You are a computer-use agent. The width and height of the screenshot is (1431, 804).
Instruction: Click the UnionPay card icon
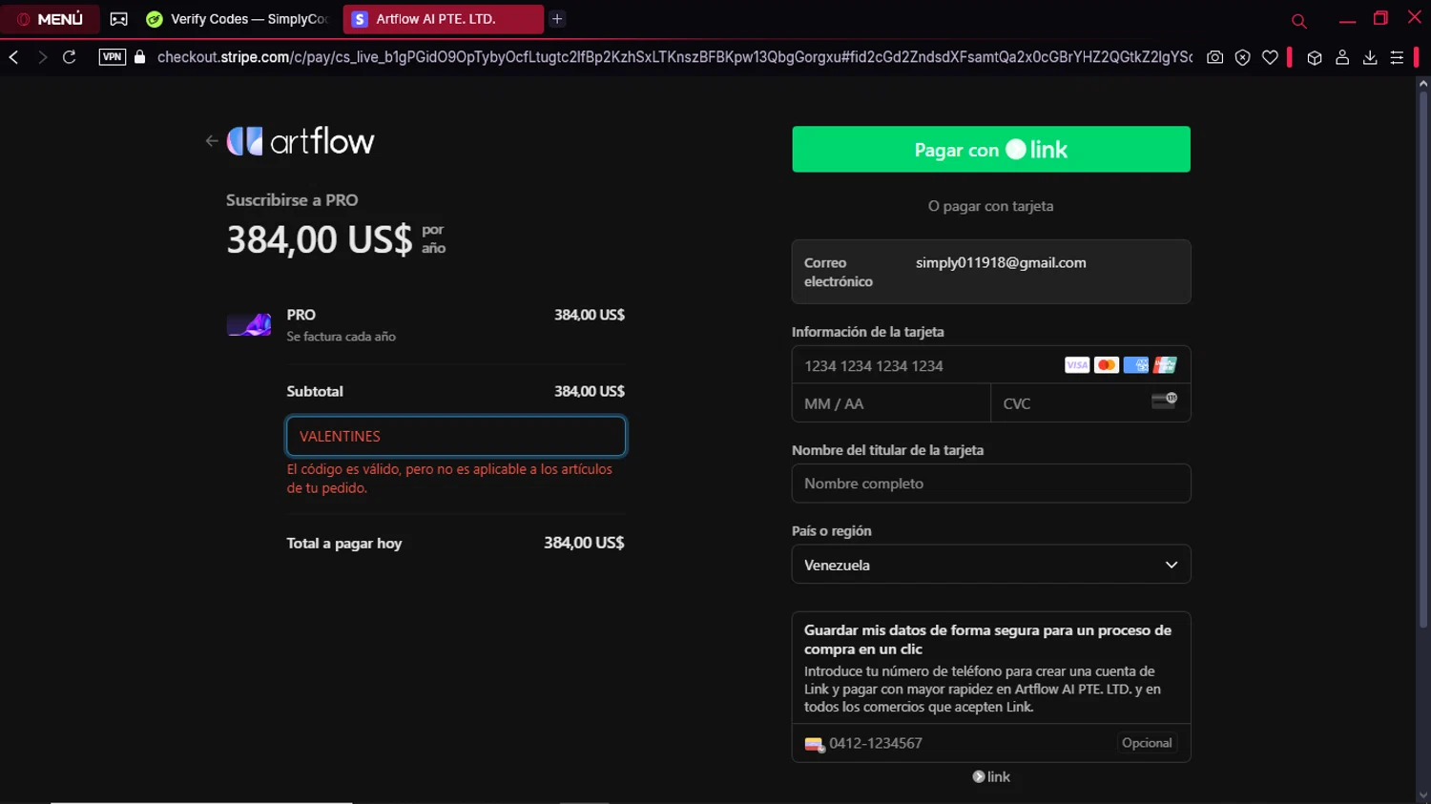1165,365
